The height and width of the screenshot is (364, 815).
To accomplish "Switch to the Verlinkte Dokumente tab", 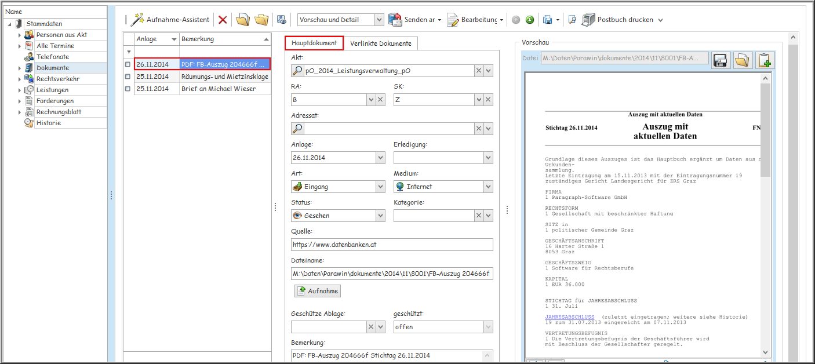I will coord(381,43).
